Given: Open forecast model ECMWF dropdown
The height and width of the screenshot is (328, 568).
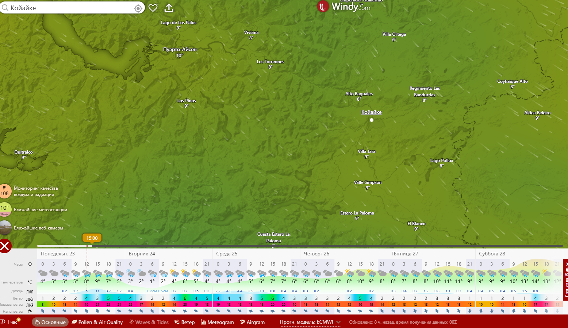Looking at the screenshot, I should [310, 322].
